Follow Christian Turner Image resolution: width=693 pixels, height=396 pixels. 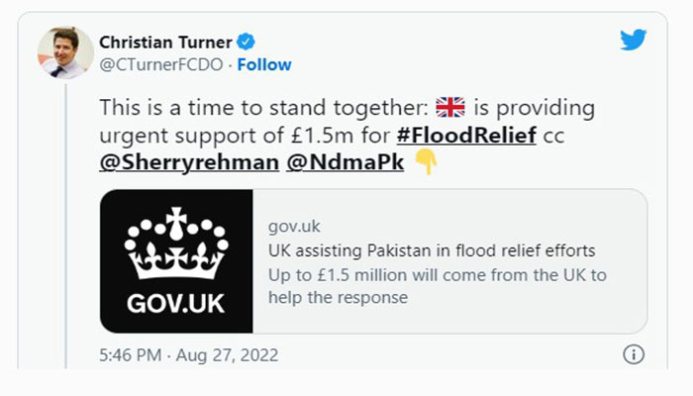click(x=265, y=64)
